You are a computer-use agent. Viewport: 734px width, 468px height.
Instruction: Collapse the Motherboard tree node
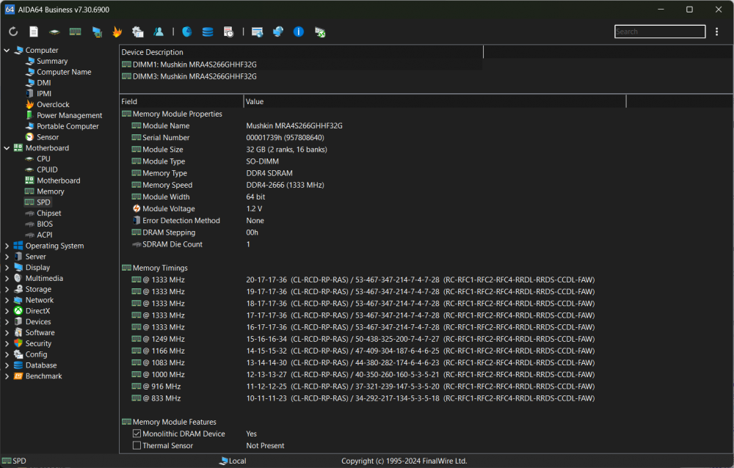(x=7, y=148)
